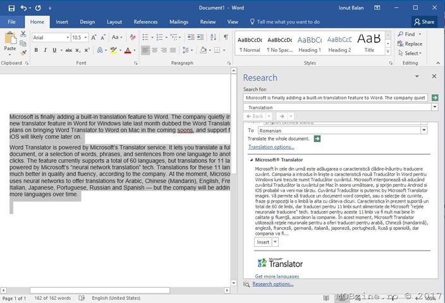Center align the text
The height and width of the screenshot is (303, 445).
pos(155,50)
